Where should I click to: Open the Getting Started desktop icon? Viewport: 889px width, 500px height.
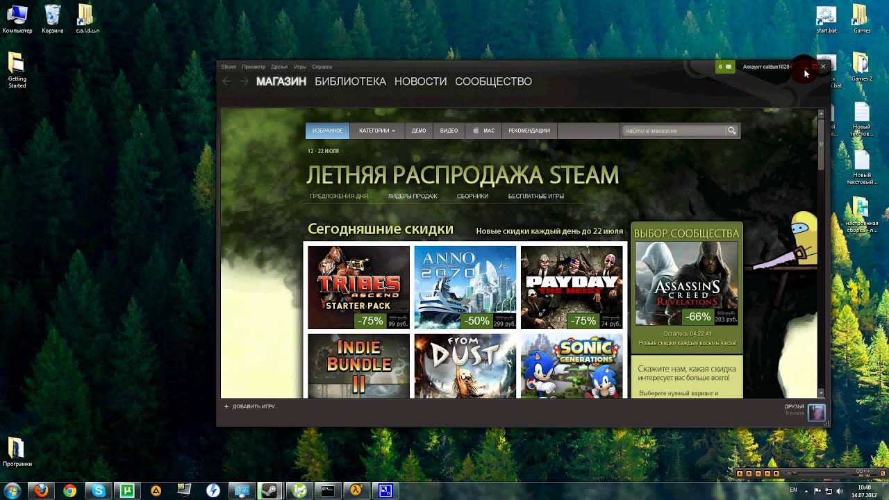coord(17,71)
